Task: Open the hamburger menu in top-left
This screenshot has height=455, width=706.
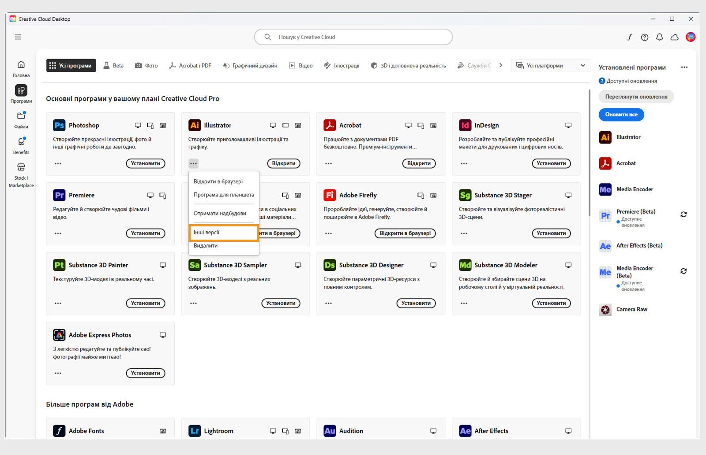Action: pos(18,37)
